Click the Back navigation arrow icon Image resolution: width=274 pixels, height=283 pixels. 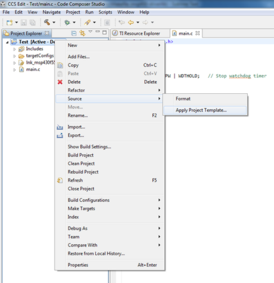[131, 22]
